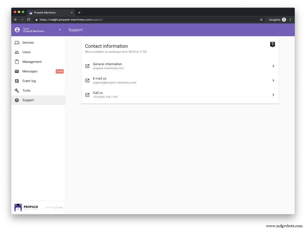This screenshot has height=229, width=306.
Task: Click the Propack Machinery logo at bottom
Action: click(27, 207)
